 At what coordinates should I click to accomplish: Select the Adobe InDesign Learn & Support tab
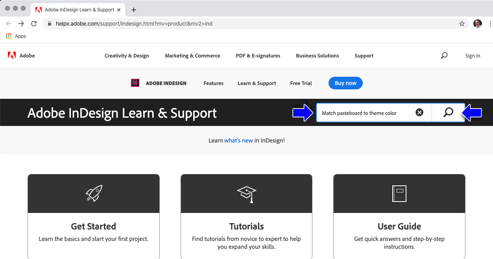(x=79, y=9)
